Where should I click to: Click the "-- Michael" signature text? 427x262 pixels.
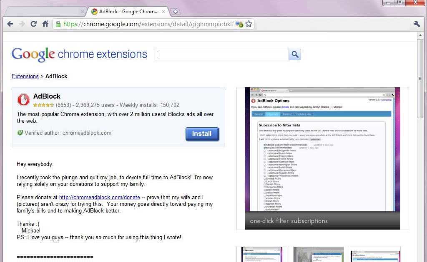[29, 231]
